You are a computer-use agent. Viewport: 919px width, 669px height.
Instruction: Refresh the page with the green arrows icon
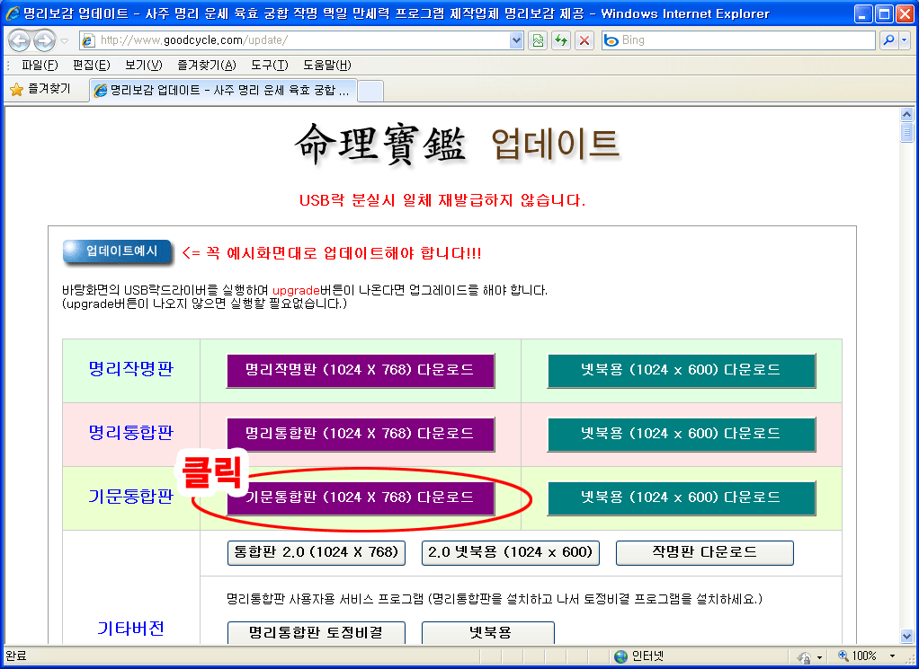(561, 40)
